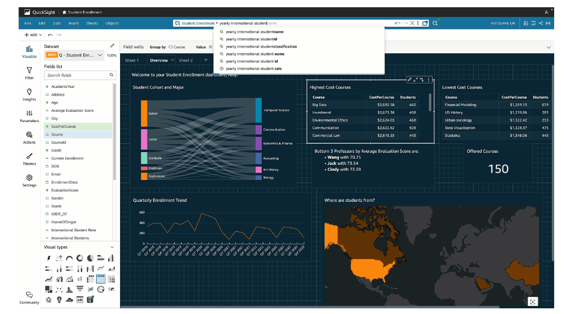Open the Themes panel
This screenshot has height=314, width=564.
(x=29, y=159)
